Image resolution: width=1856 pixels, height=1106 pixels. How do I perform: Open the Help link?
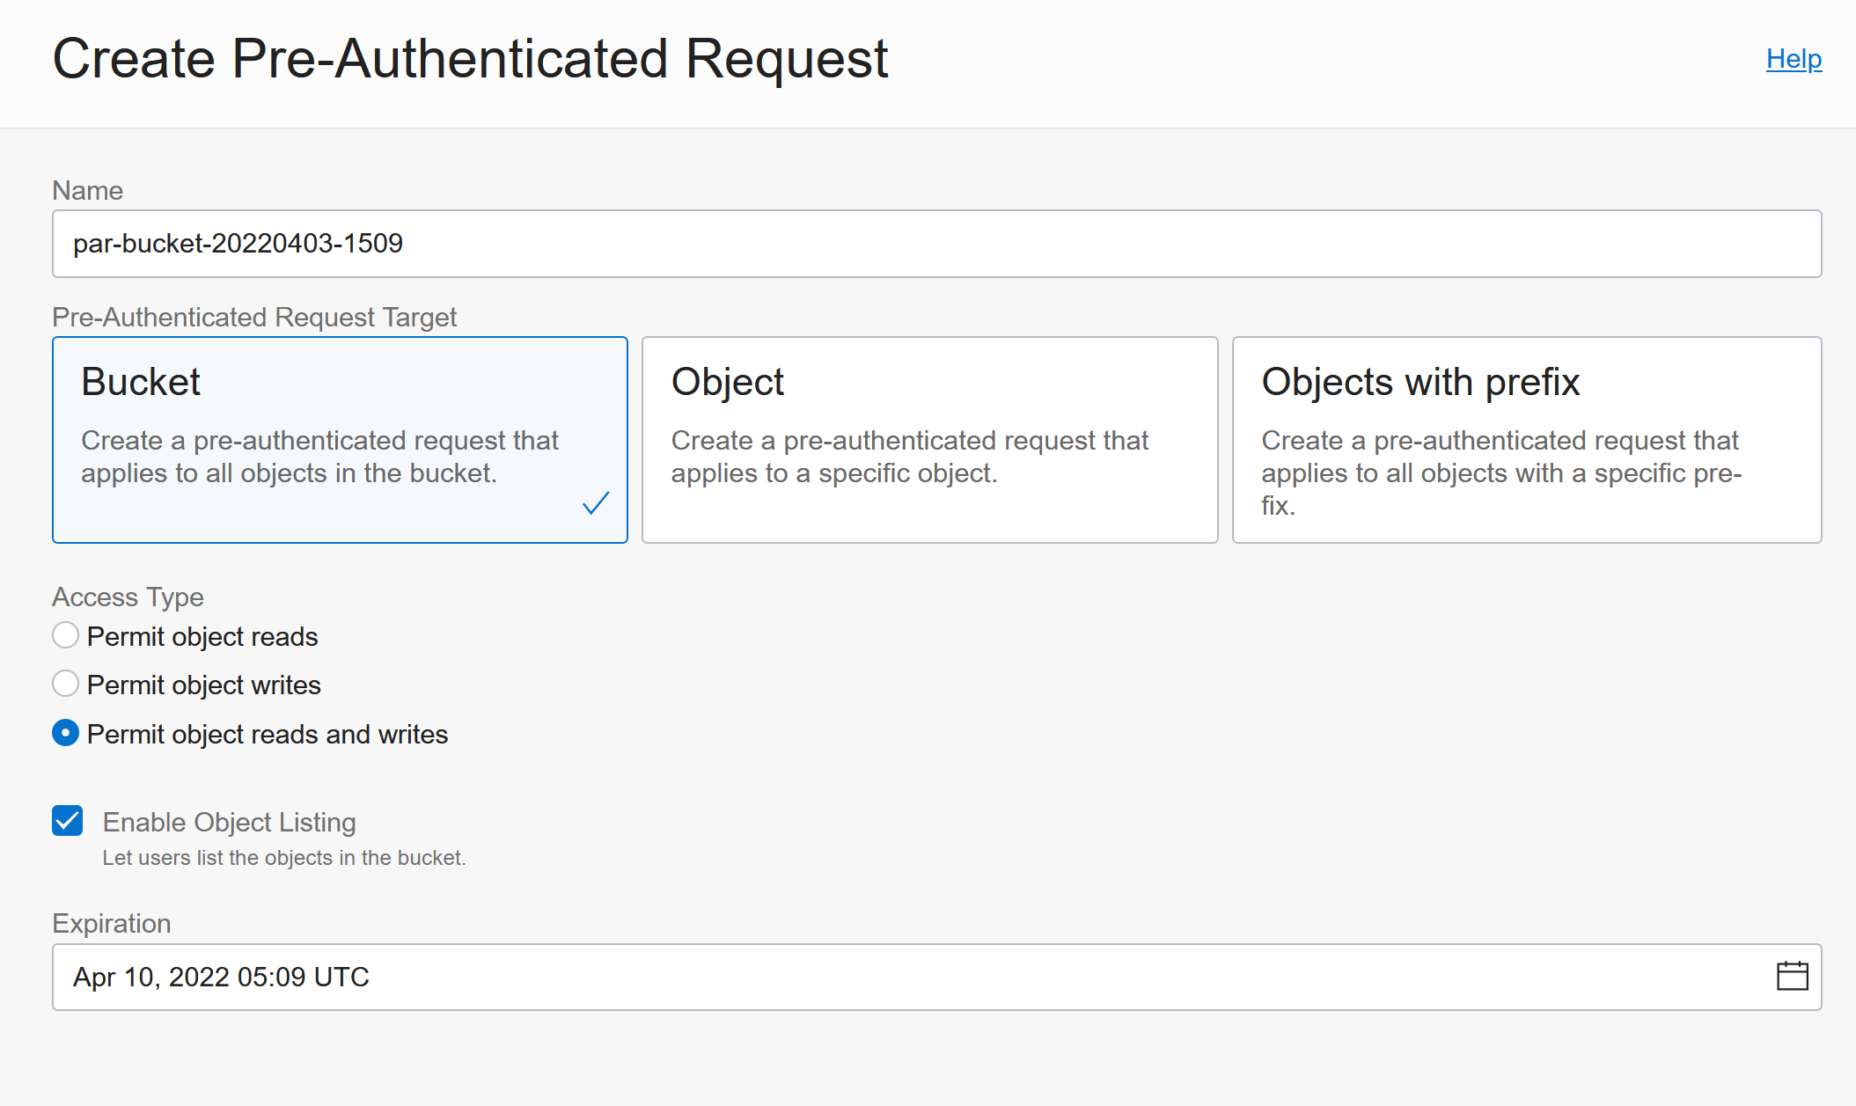coord(1794,59)
